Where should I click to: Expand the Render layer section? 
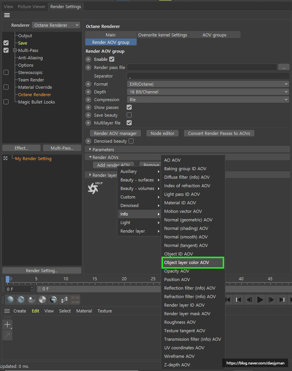(x=90, y=175)
